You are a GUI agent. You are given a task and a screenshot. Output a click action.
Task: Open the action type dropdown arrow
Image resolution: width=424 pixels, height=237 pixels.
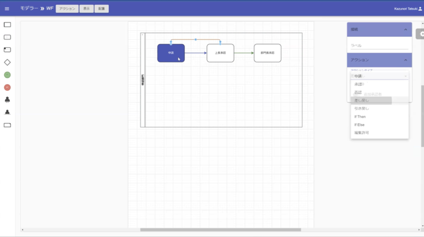tap(405, 76)
